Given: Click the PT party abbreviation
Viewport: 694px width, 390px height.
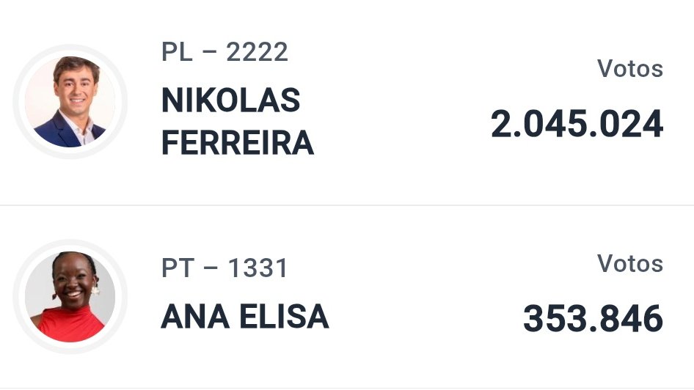Looking at the screenshot, I should pos(178,268).
